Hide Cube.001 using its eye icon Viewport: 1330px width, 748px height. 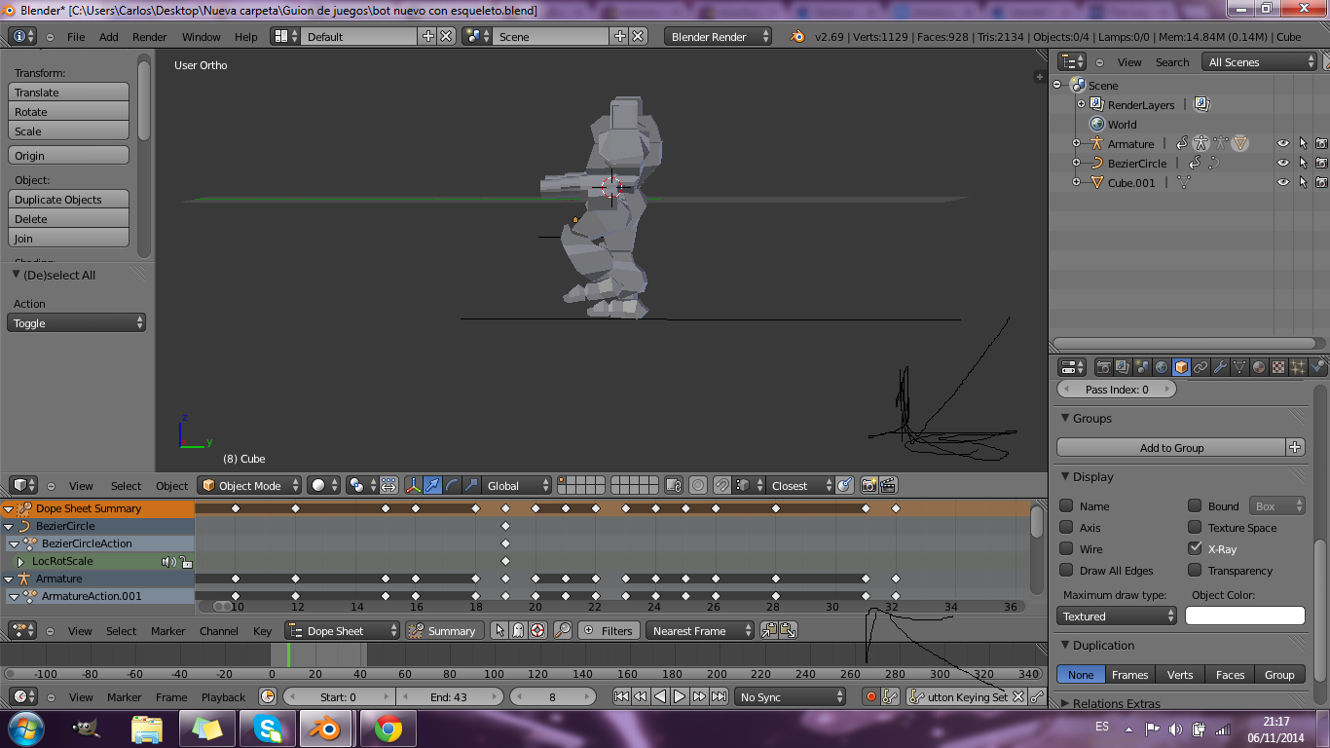pyautogui.click(x=1282, y=182)
